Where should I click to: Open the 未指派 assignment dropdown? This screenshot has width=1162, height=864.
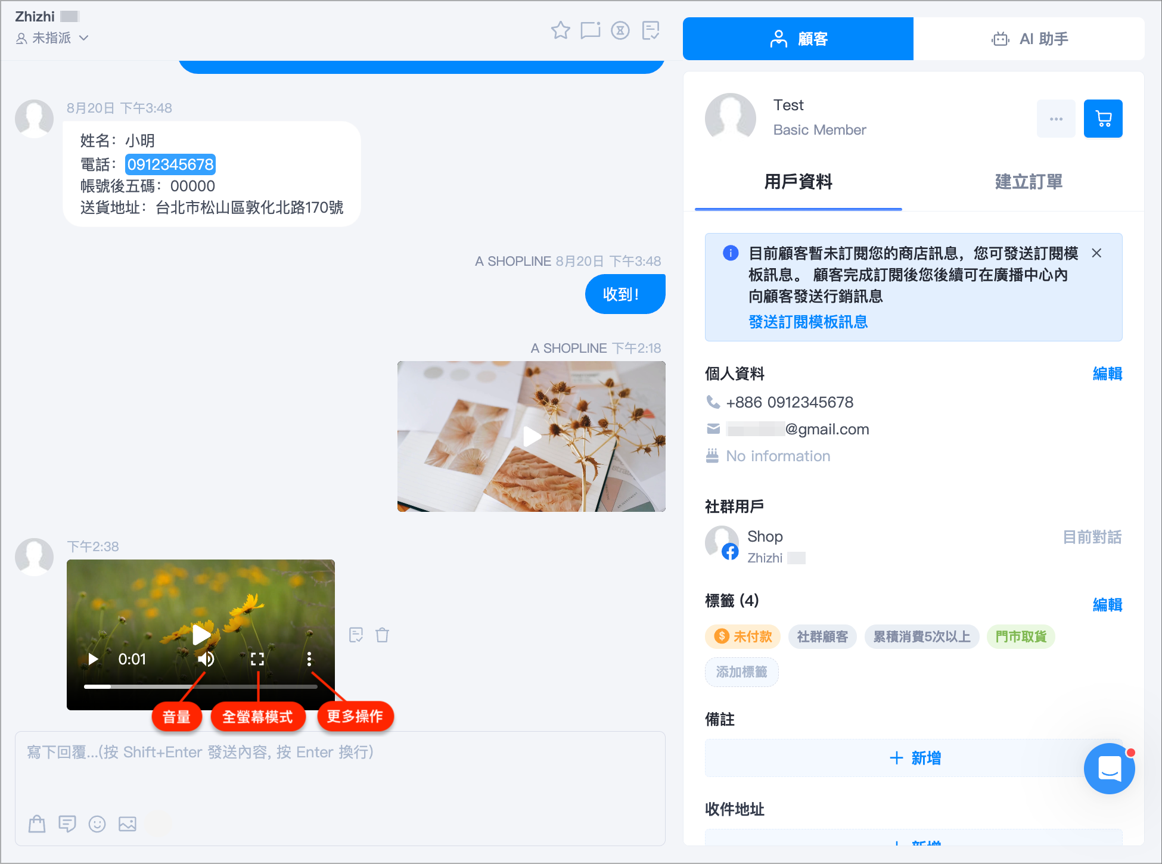click(52, 38)
